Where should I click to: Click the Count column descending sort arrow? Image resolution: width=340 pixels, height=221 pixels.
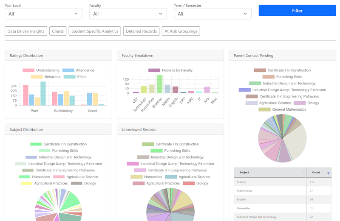[x=328, y=173]
